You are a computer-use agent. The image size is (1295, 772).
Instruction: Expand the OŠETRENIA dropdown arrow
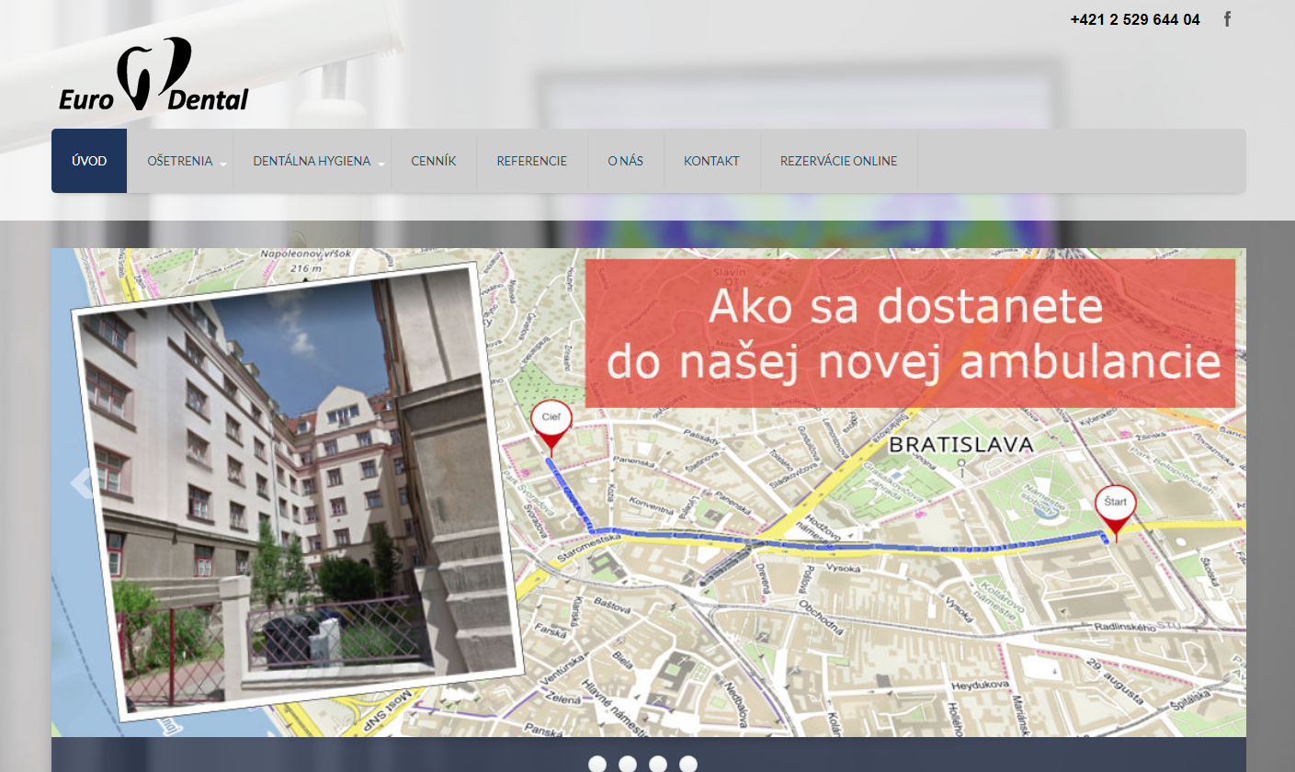coord(223,164)
